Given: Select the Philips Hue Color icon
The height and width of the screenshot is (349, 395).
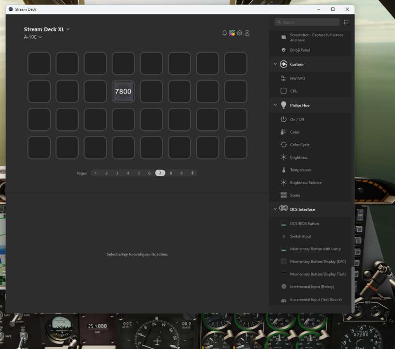Looking at the screenshot, I should pyautogui.click(x=284, y=132).
